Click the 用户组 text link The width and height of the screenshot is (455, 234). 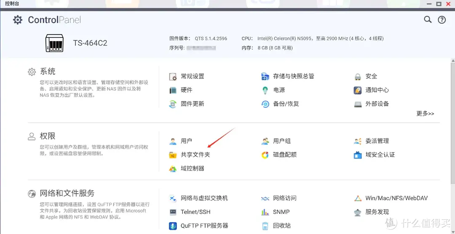click(x=282, y=141)
